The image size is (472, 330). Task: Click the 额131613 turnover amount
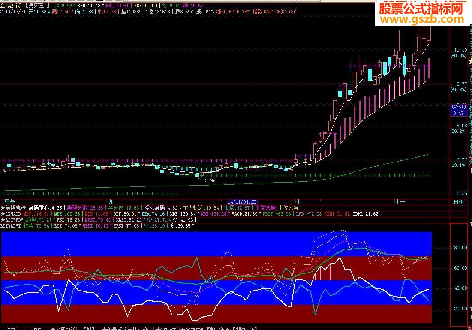[159, 12]
